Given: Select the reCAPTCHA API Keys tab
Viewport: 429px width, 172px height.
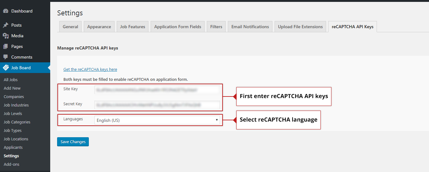Looking at the screenshot, I should point(352,27).
